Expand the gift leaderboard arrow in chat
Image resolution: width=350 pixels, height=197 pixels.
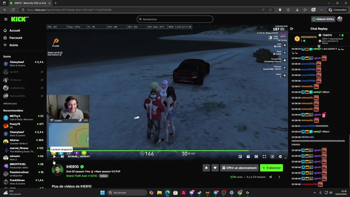[319, 46]
